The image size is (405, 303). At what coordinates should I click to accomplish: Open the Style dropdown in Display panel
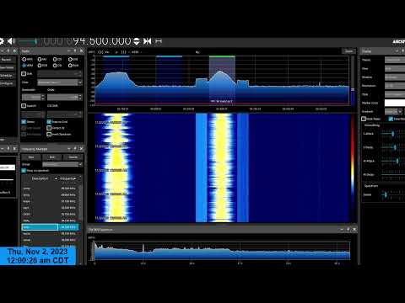pos(395,94)
